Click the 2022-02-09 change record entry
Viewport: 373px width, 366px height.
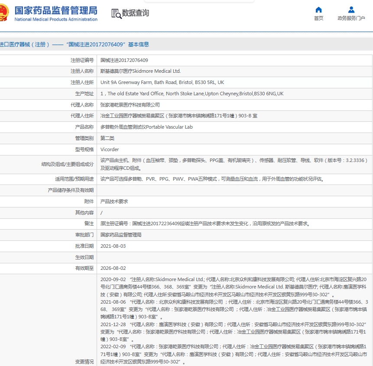pos(234,354)
